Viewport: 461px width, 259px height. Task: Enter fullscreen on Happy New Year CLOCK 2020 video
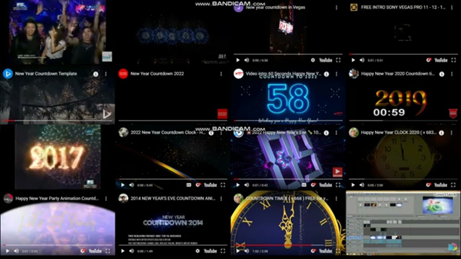(453, 185)
